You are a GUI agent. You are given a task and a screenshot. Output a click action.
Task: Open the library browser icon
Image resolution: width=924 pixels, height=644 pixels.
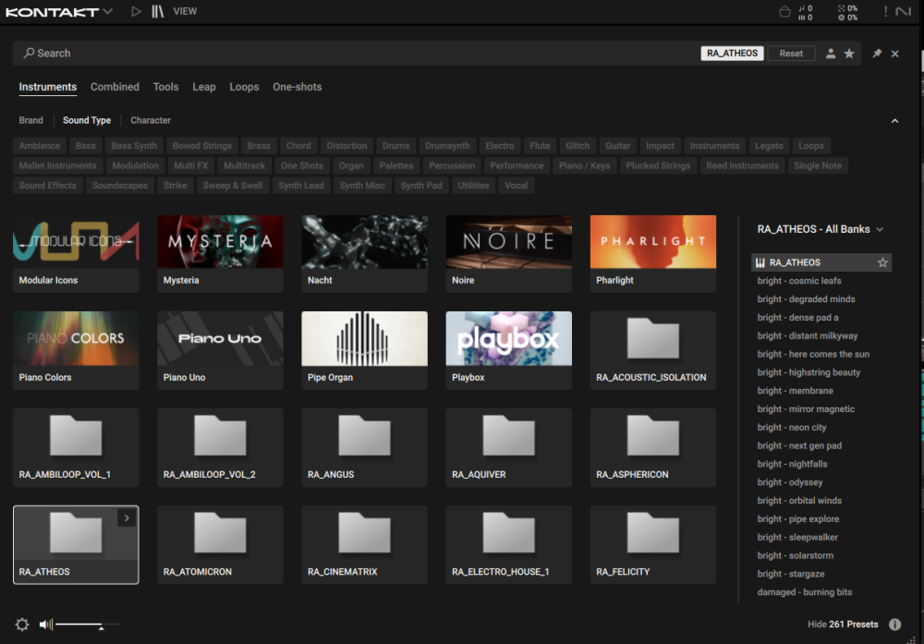click(158, 11)
